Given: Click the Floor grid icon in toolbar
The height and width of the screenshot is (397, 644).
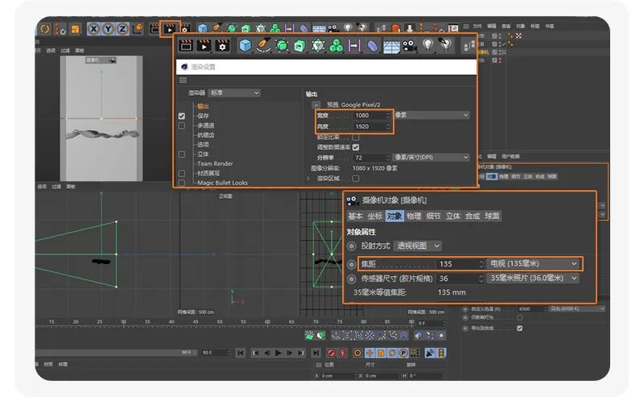Looking at the screenshot, I should (x=391, y=46).
